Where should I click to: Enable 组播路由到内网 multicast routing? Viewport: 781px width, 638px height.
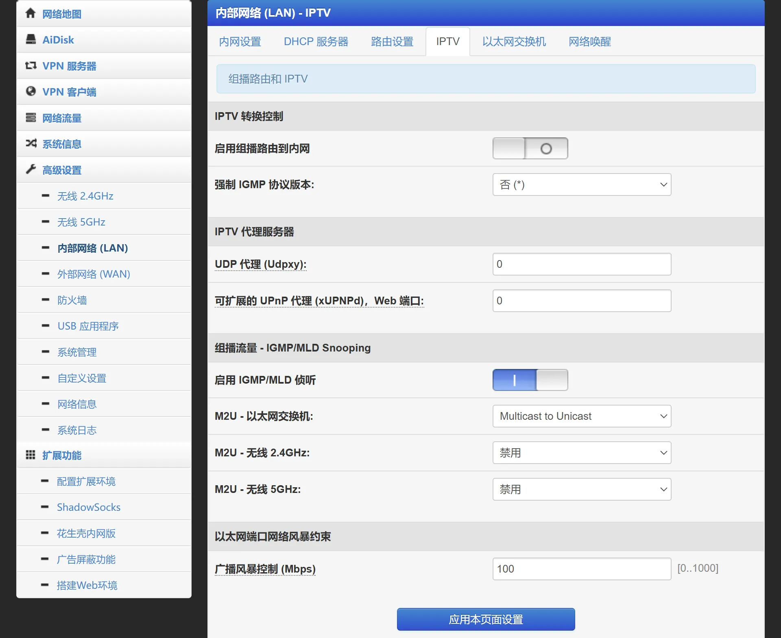[x=530, y=148]
